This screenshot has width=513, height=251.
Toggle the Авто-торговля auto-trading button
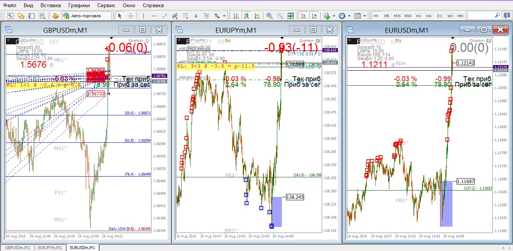coord(86,16)
